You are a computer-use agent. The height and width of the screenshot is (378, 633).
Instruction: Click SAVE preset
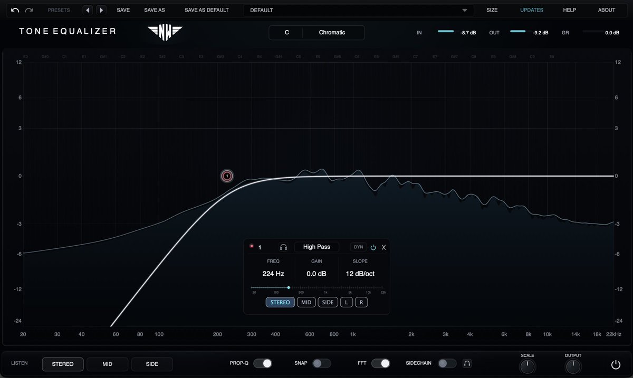click(x=123, y=10)
